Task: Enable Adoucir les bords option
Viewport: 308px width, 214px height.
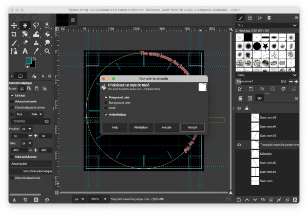Action: [12, 101]
